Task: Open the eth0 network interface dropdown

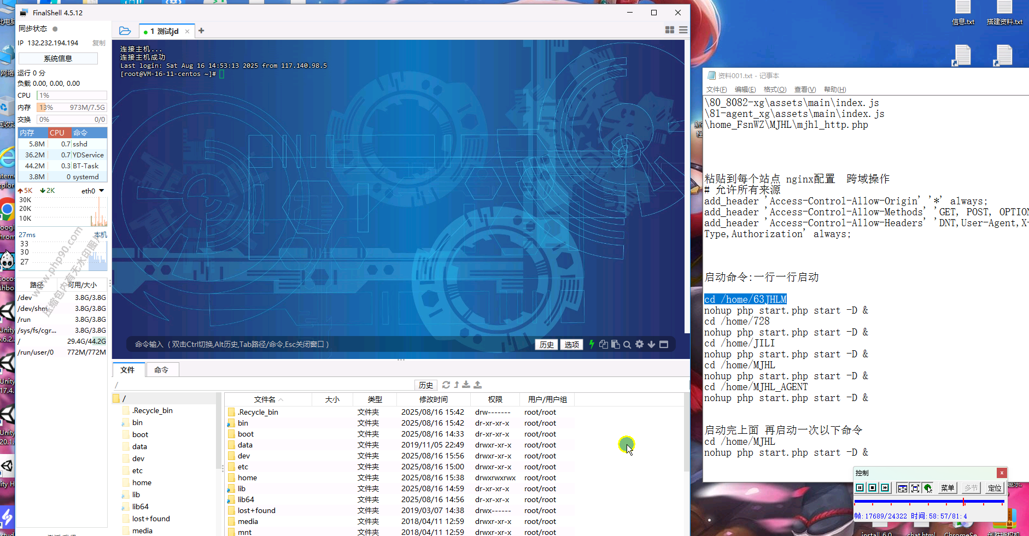Action: point(101,191)
